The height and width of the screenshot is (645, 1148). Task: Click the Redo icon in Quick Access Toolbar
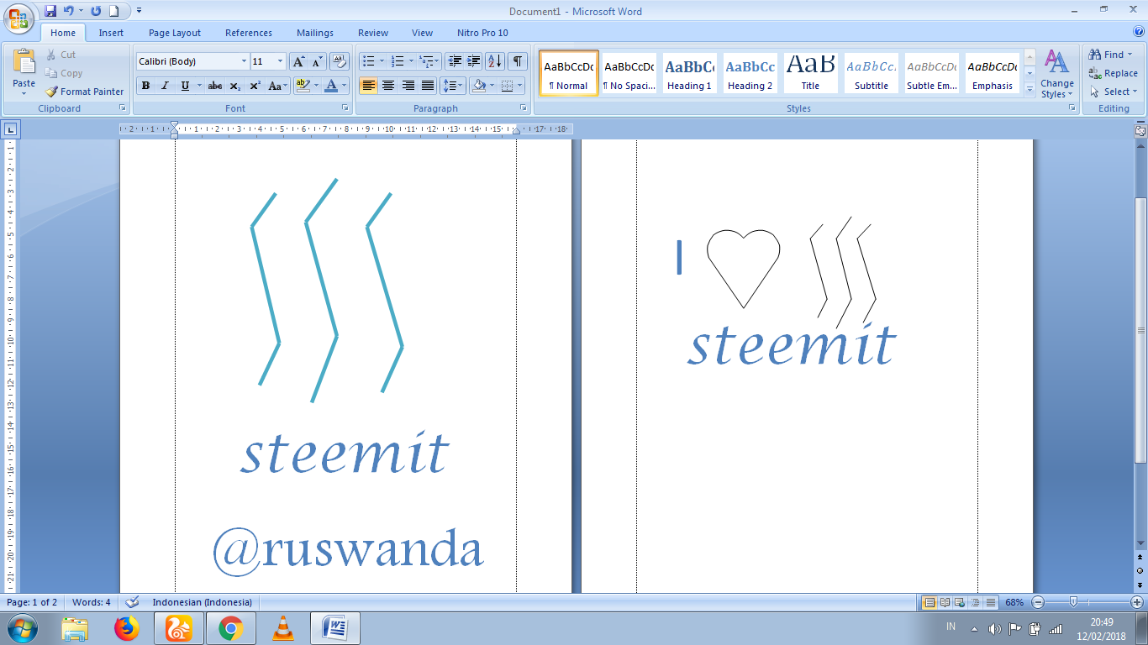[95, 11]
